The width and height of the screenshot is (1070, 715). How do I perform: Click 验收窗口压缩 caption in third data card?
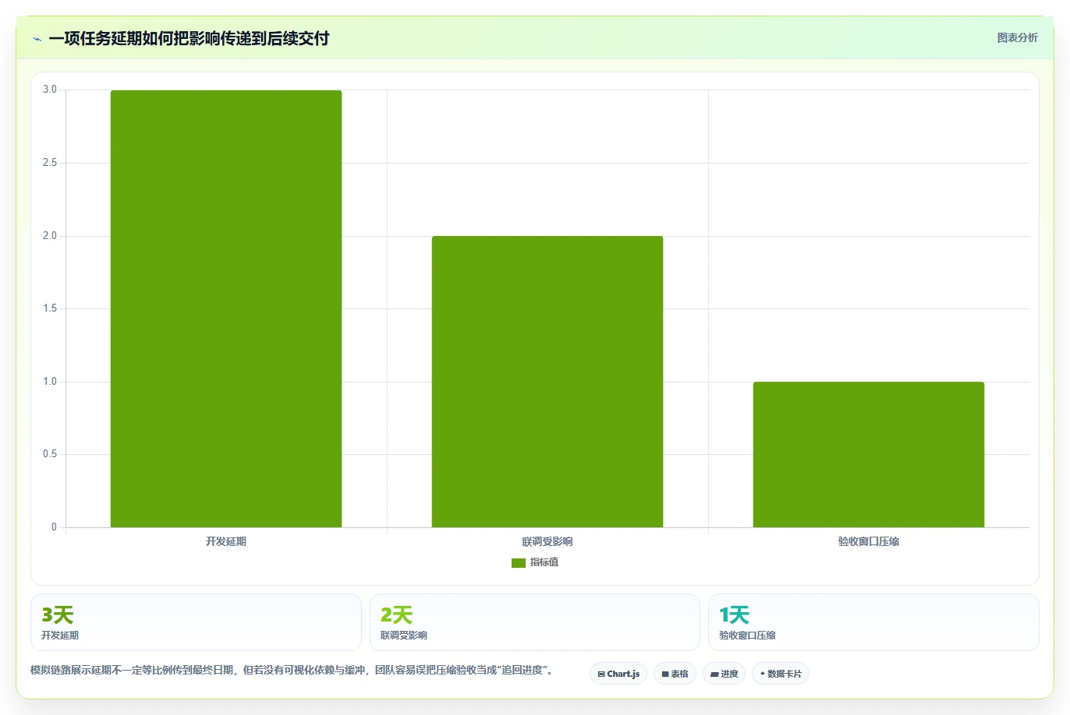(747, 636)
